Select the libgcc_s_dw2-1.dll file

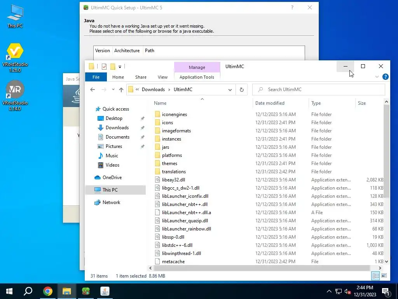coord(180,188)
